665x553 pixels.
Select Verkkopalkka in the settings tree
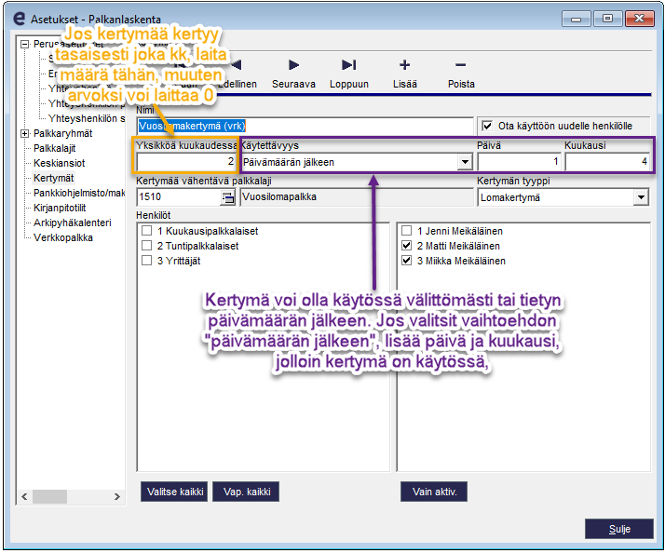click(63, 237)
